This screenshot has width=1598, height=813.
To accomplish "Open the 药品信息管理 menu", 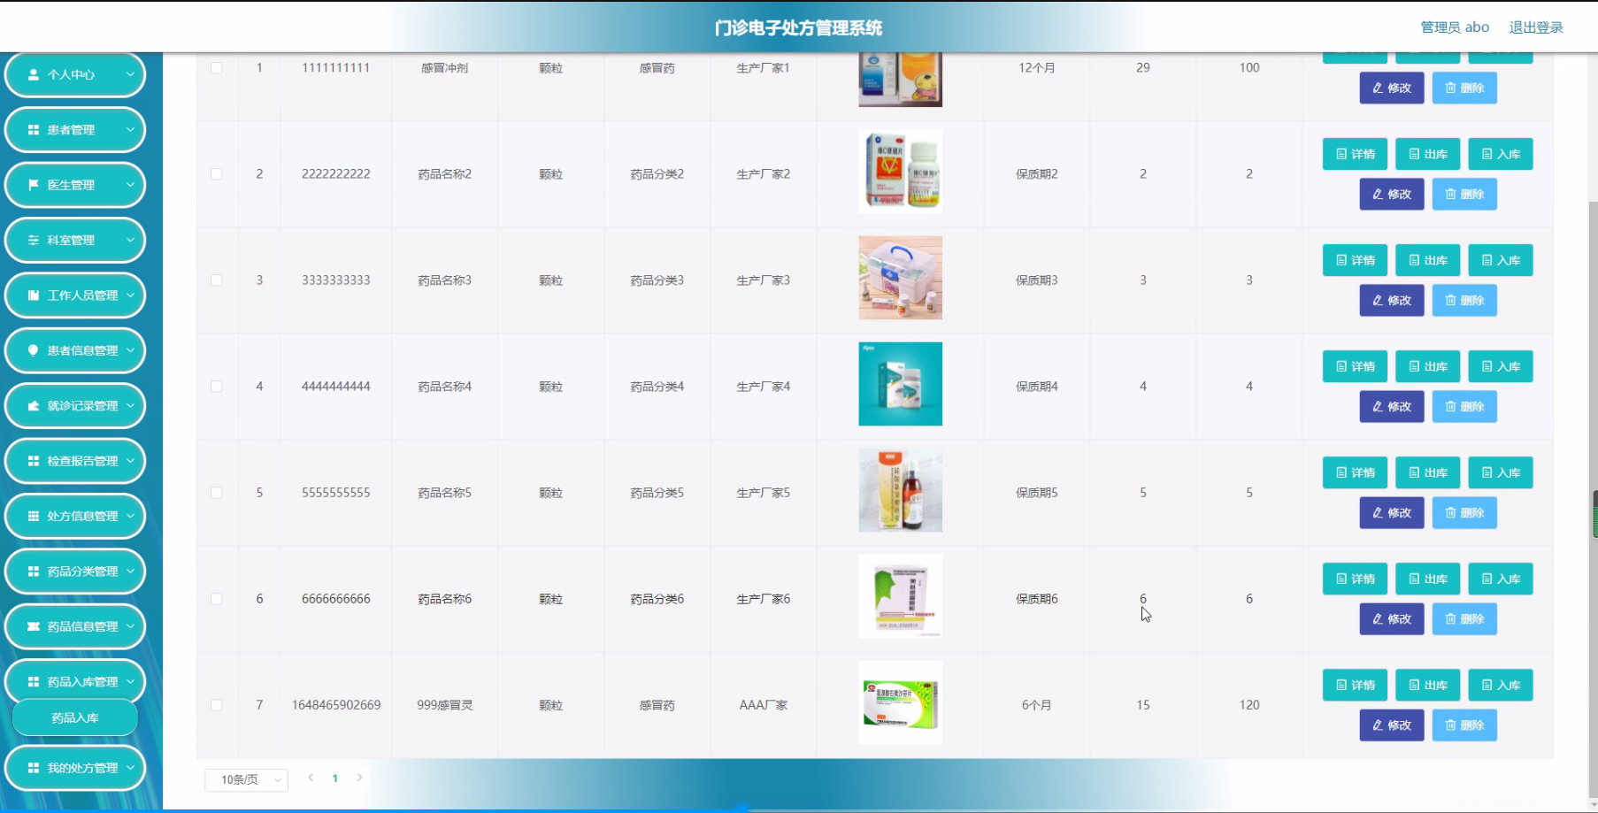I will pos(75,626).
